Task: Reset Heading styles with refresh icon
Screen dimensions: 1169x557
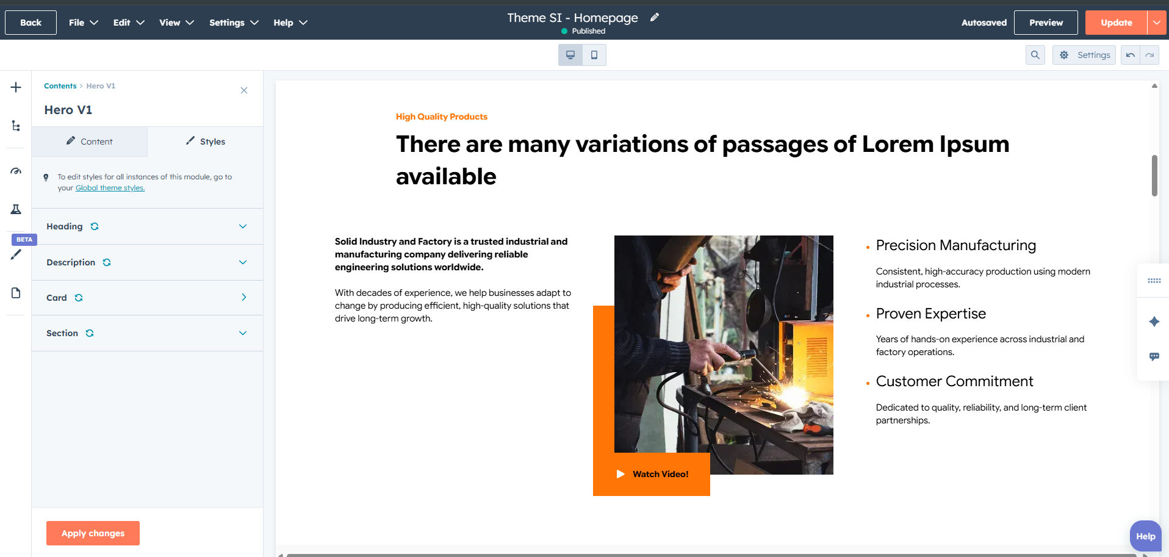Action: click(x=95, y=226)
